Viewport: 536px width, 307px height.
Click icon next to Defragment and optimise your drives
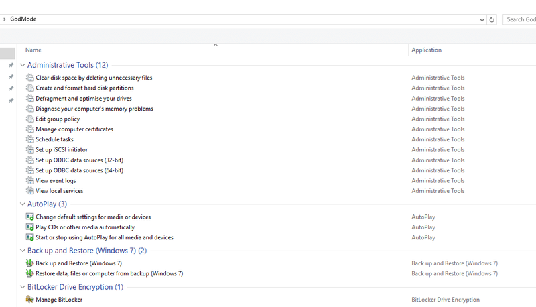coord(30,98)
